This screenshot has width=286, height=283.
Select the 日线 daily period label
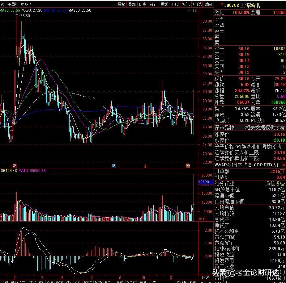pos(206,277)
